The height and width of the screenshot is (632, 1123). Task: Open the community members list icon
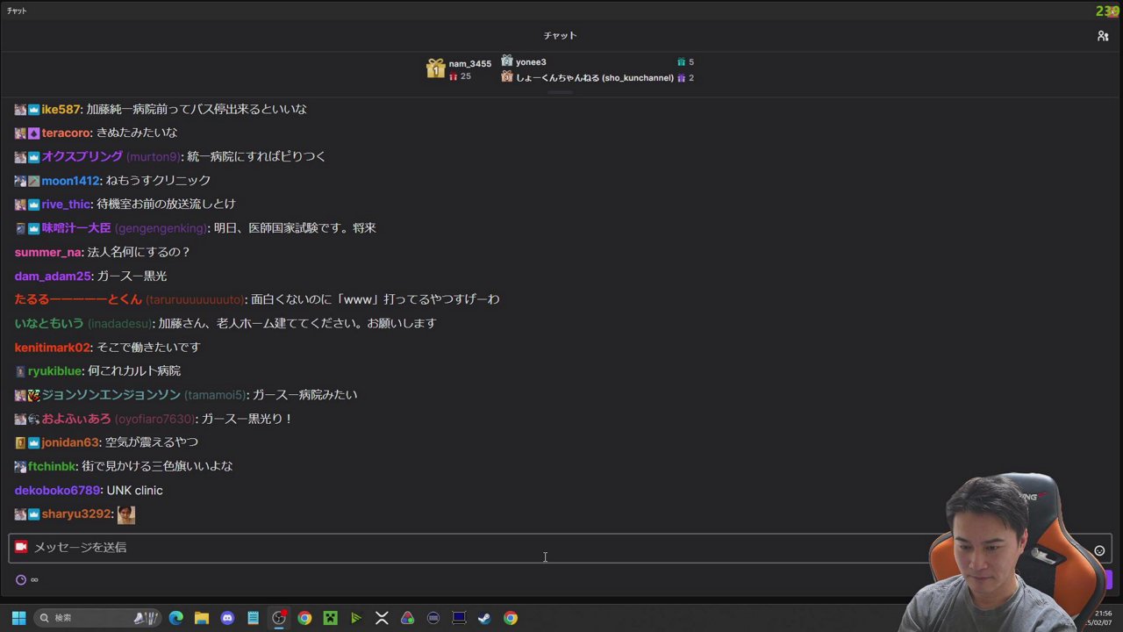coord(1103,36)
